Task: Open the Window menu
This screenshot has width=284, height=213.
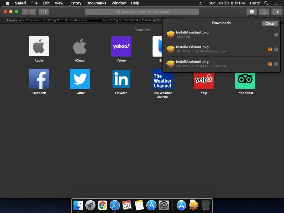Action: (x=119, y=3)
